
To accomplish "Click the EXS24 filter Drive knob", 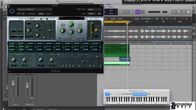I will (x=63, y=31).
